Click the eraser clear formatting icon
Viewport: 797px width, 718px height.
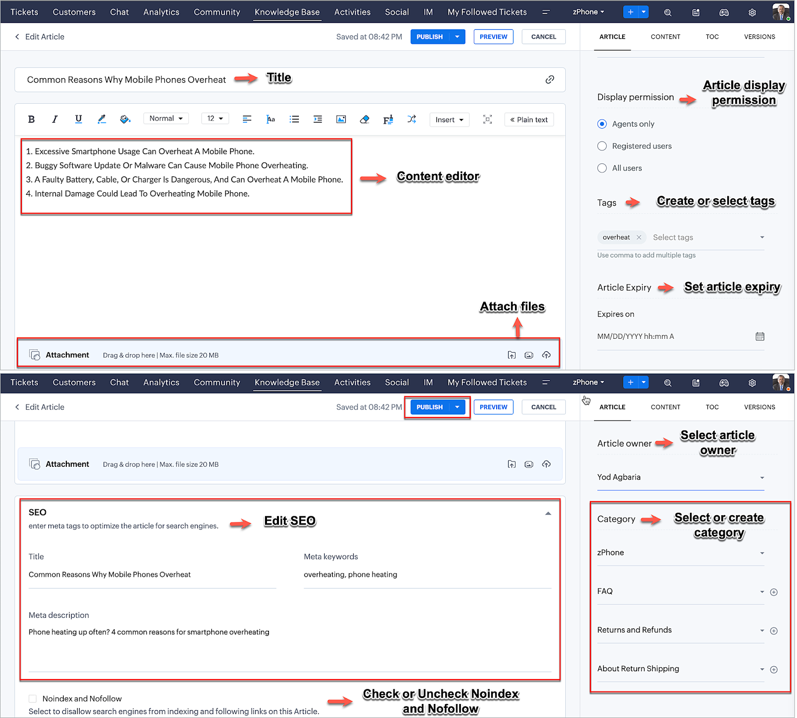coord(364,119)
